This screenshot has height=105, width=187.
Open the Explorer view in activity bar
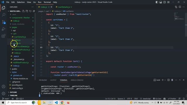coord(4,8)
